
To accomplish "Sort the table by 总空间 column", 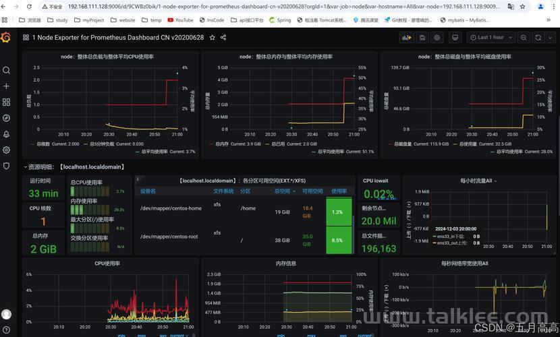I will [285, 191].
